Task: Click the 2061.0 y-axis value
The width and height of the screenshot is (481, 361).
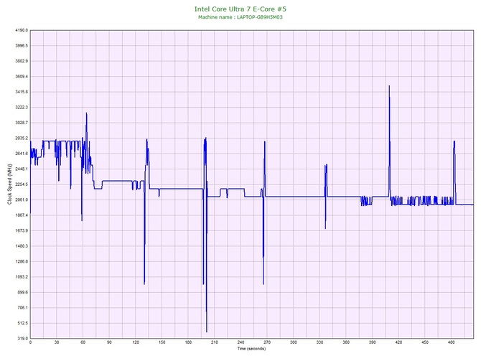Action: (22, 200)
